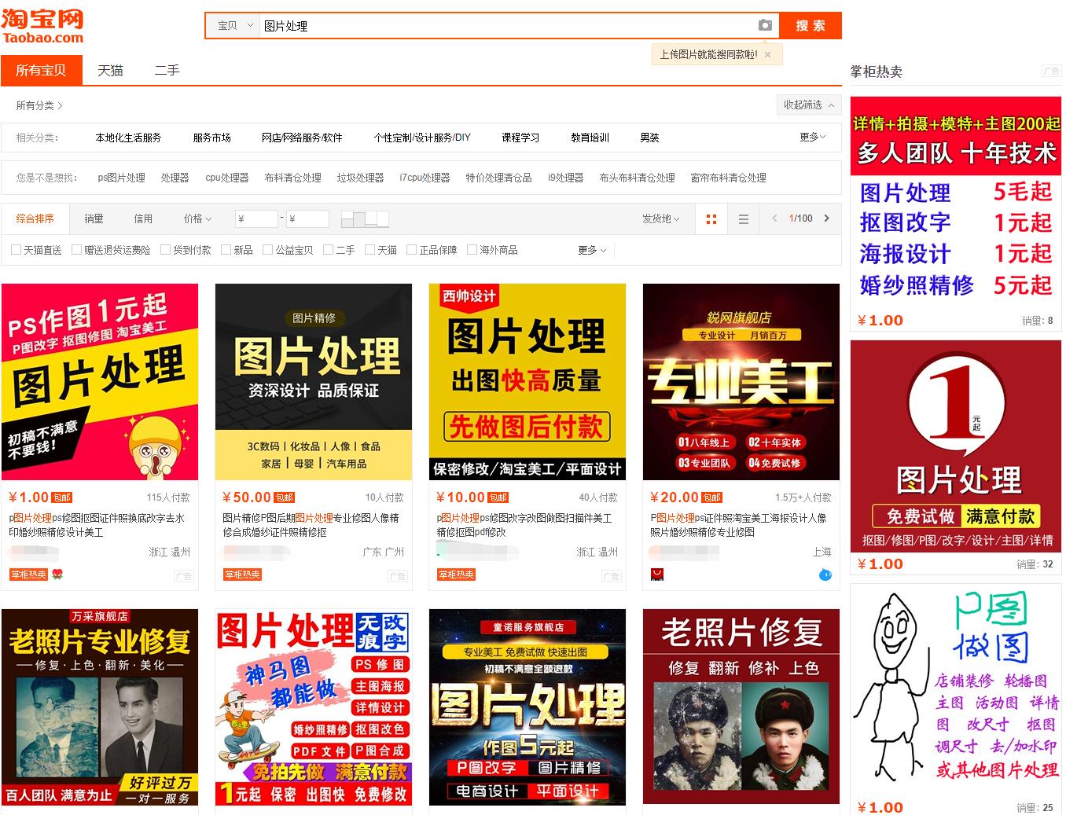
Task: Switch to the 天猫 tab
Action: tap(109, 70)
